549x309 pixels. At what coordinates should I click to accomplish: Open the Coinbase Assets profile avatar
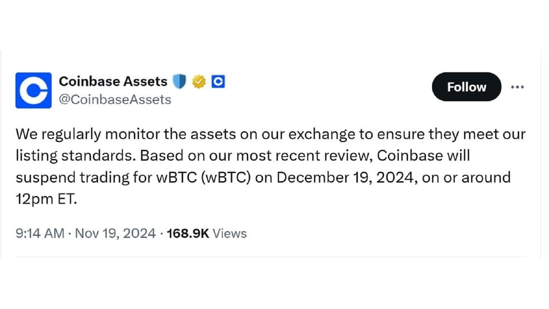[33, 90]
